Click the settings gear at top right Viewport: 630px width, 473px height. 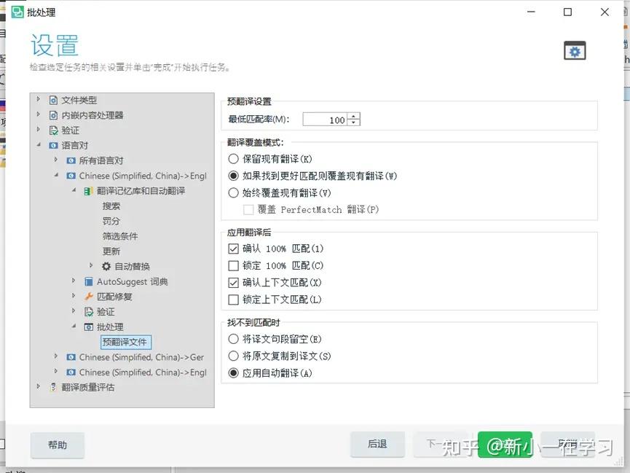[x=575, y=50]
